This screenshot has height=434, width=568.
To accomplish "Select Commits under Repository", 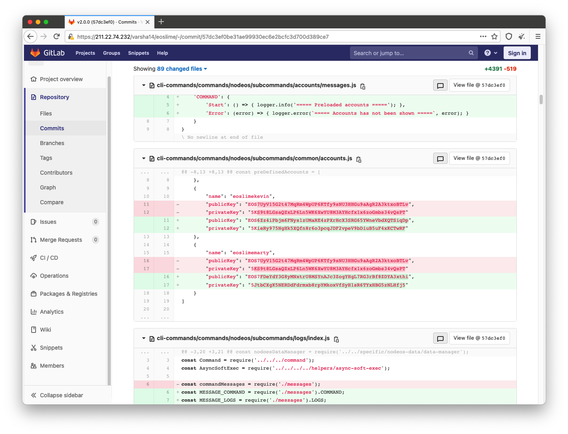I will click(52, 128).
